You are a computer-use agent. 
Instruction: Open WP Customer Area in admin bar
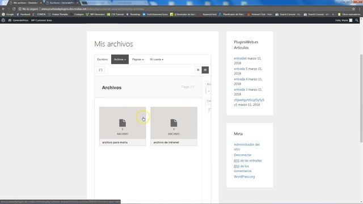tap(41, 20)
